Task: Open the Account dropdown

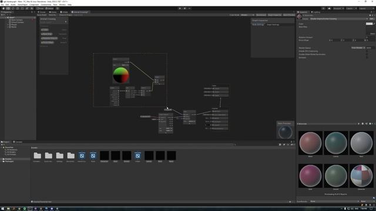Action: [338, 8]
